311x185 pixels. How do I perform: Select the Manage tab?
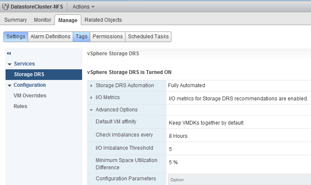click(68, 20)
